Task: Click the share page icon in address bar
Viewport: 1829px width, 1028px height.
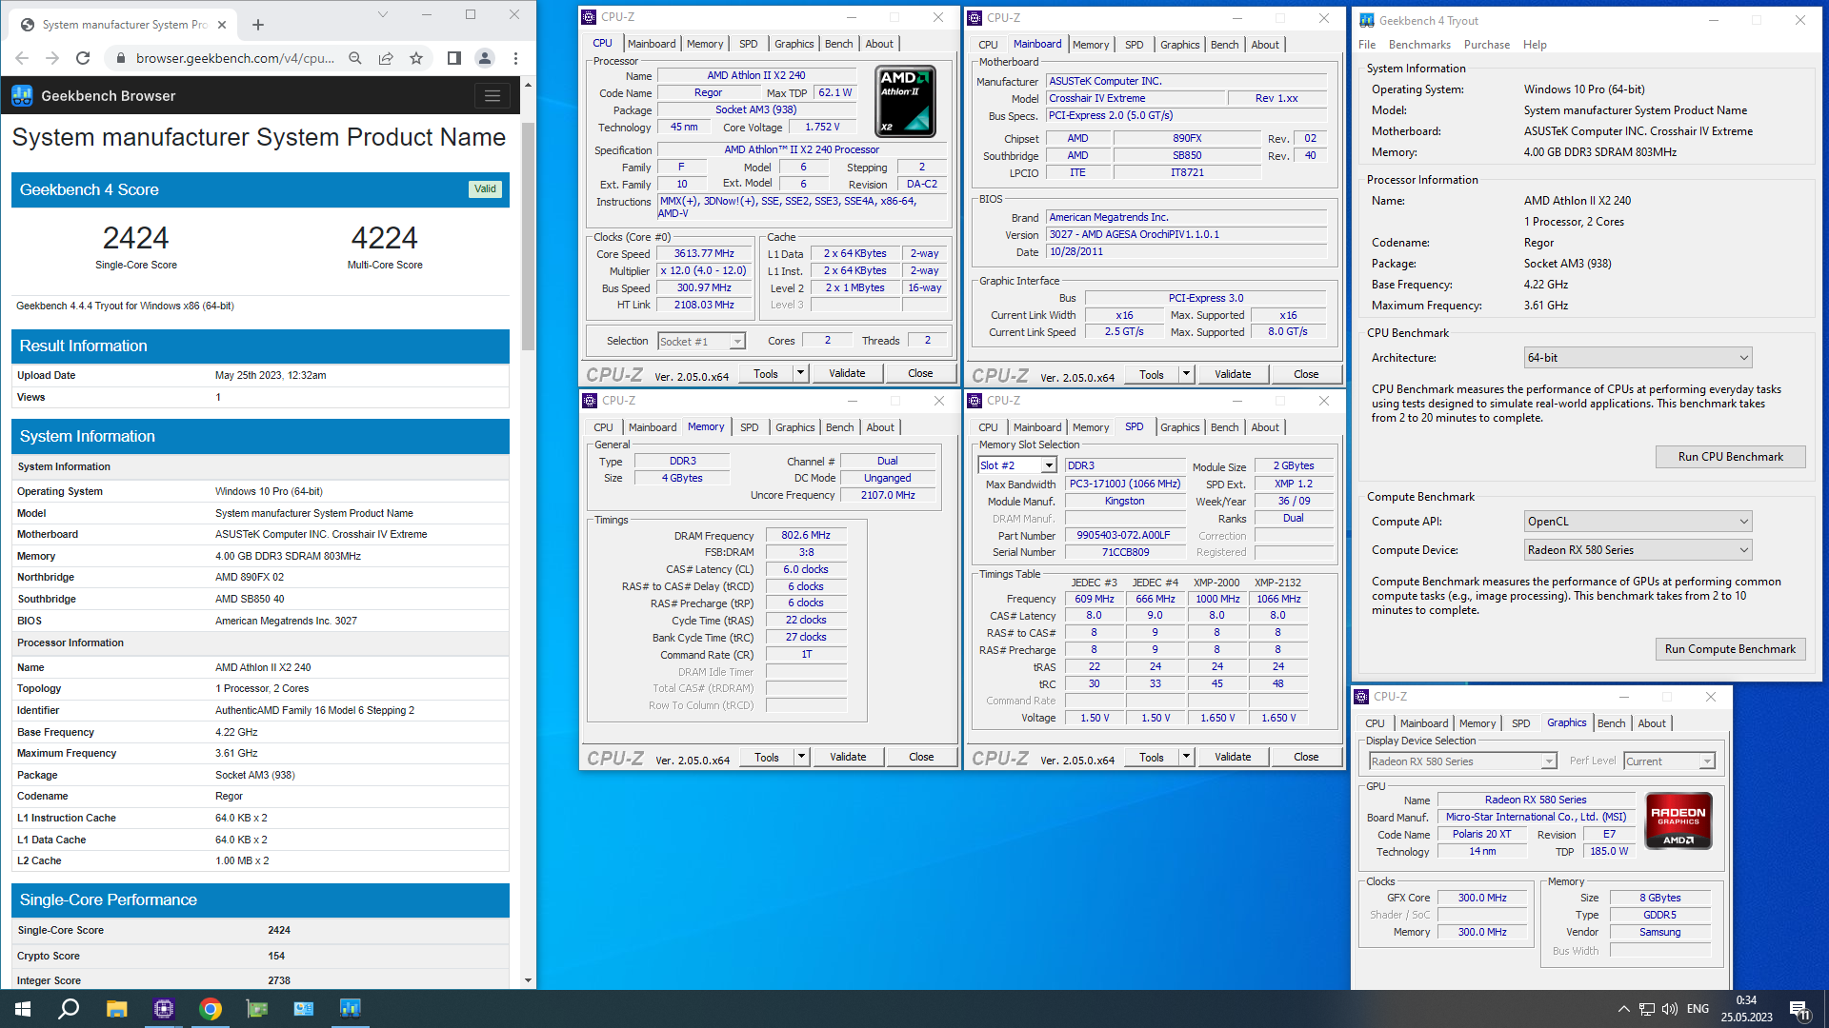Action: 386,58
